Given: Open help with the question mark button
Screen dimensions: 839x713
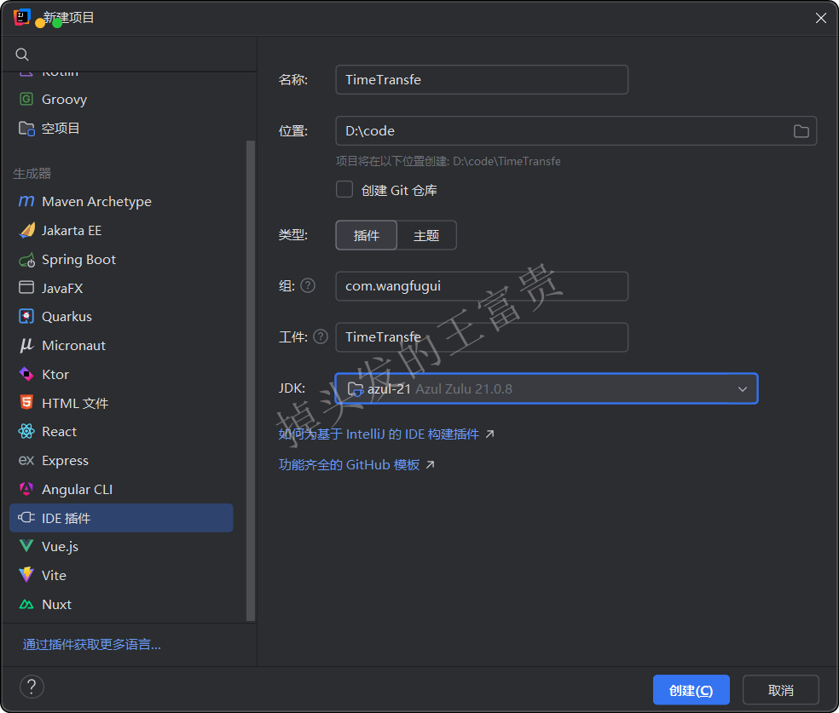Looking at the screenshot, I should pyautogui.click(x=32, y=687).
